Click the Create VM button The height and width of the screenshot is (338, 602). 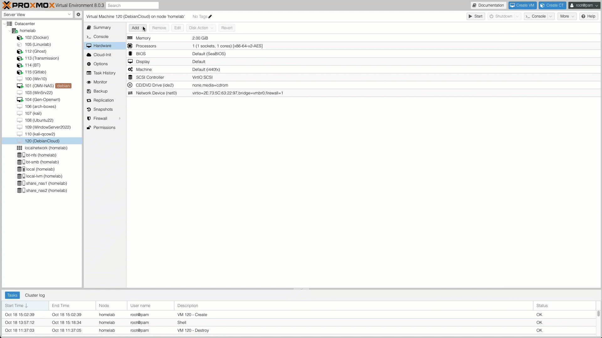click(x=522, y=5)
